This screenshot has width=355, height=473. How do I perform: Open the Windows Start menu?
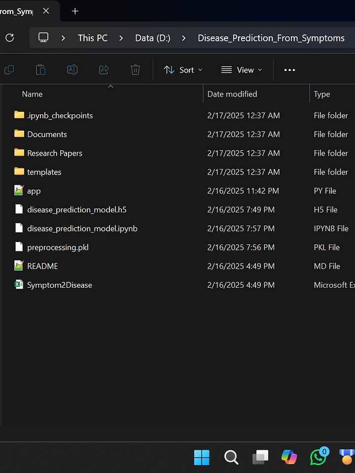pos(202,457)
